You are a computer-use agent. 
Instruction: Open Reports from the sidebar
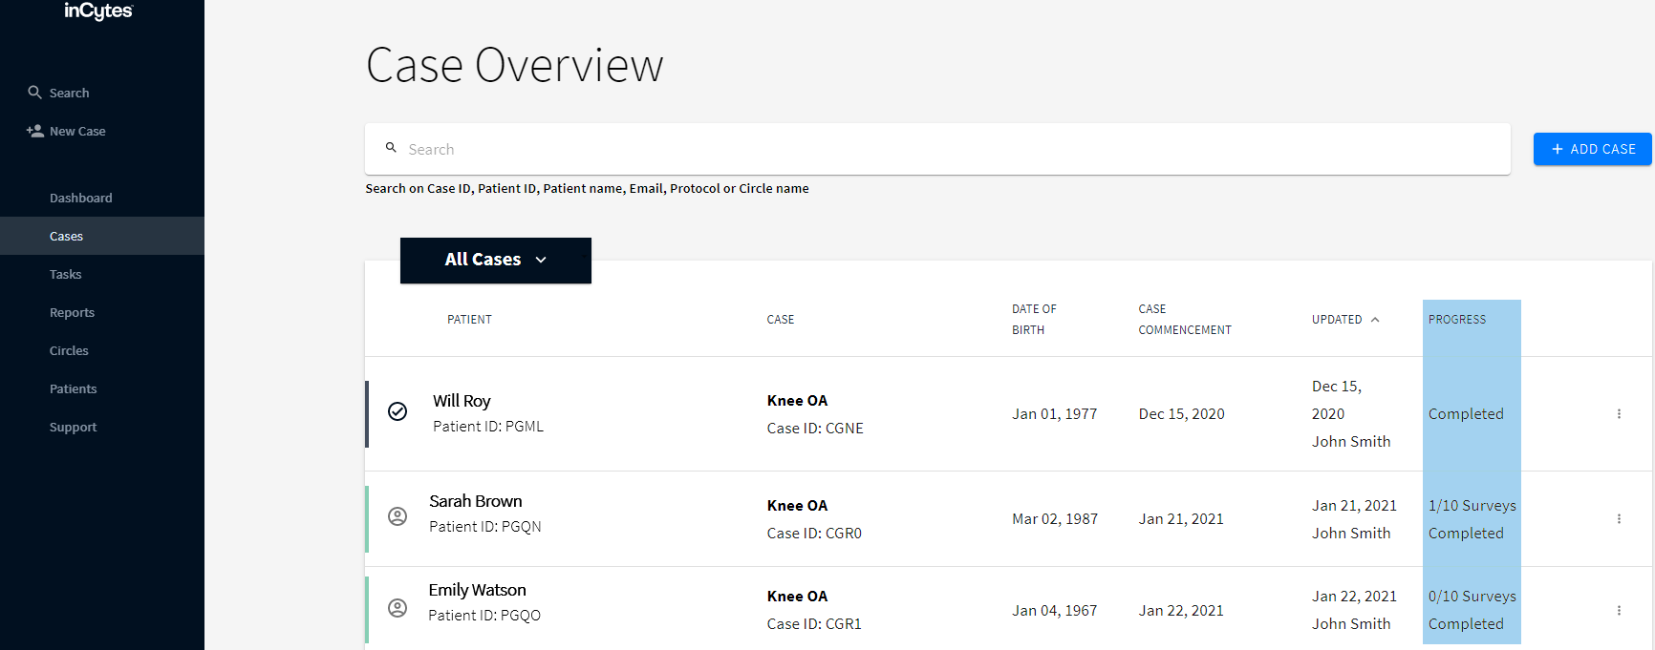point(72,312)
